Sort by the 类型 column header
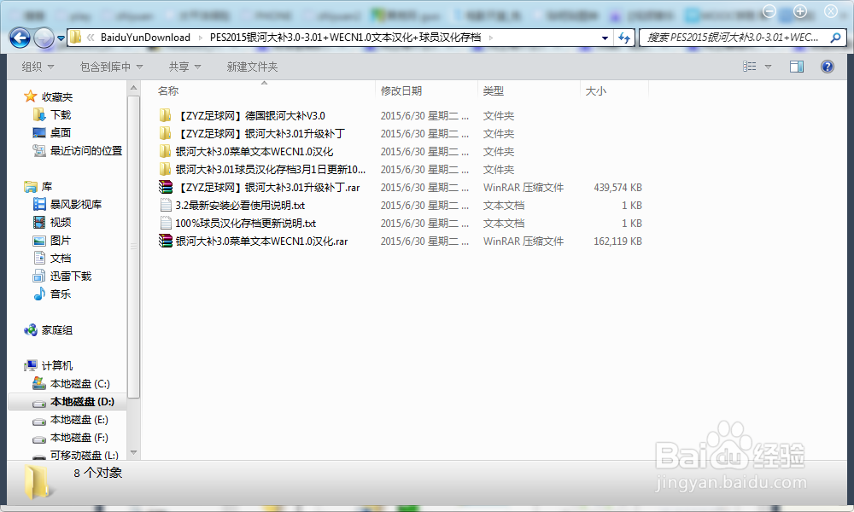 click(494, 90)
